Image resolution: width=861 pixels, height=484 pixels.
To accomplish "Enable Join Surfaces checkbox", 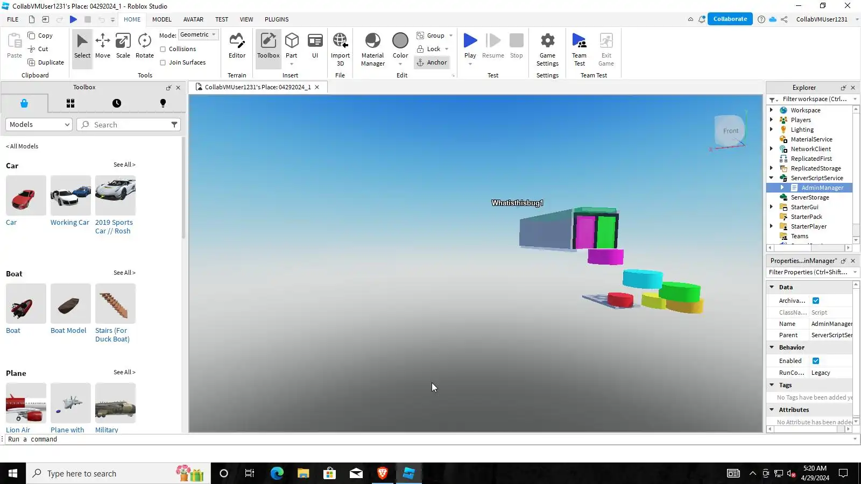I will [x=163, y=62].
